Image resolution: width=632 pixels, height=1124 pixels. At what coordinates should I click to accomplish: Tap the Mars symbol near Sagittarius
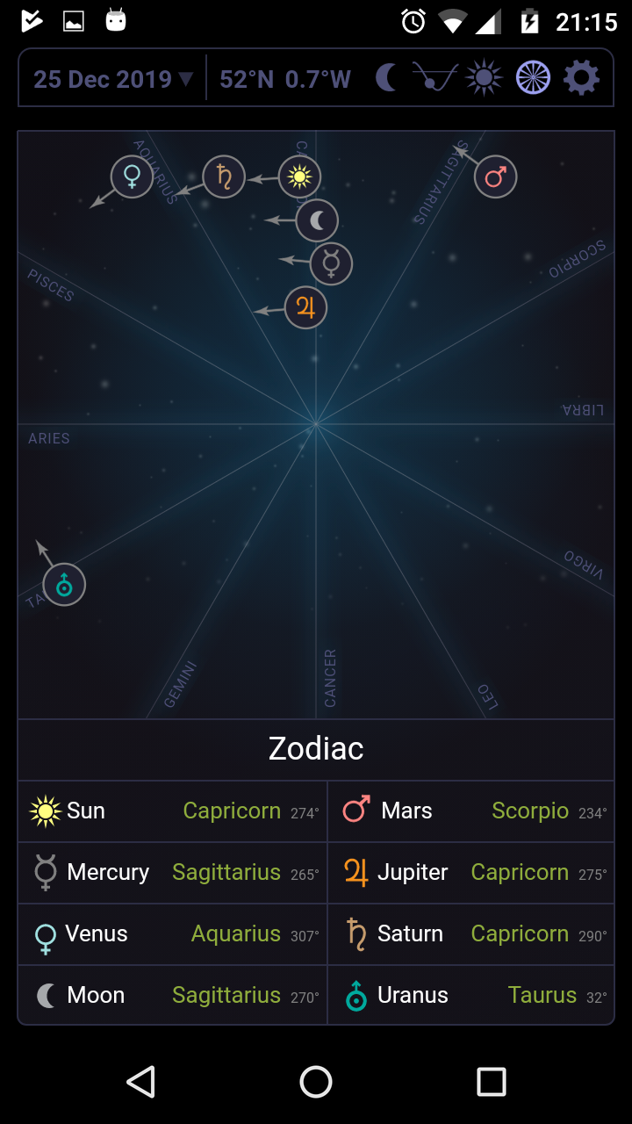[x=495, y=177]
